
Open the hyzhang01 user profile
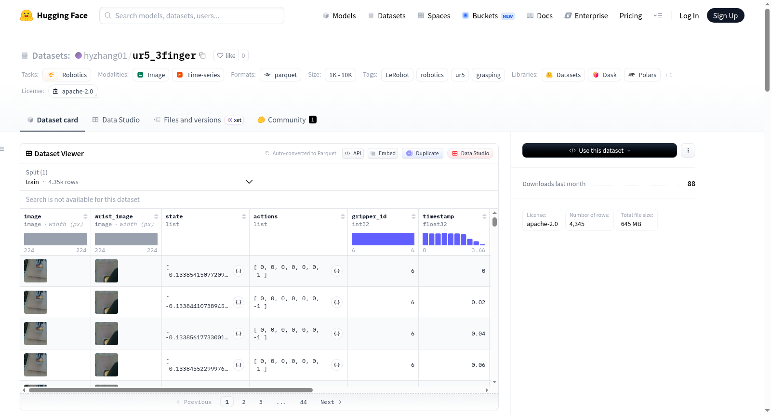(x=105, y=55)
